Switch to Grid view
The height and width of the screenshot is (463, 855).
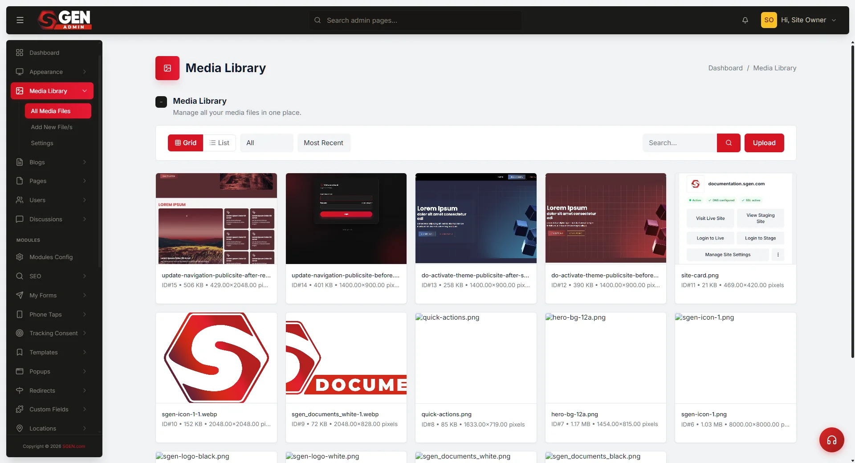click(185, 143)
